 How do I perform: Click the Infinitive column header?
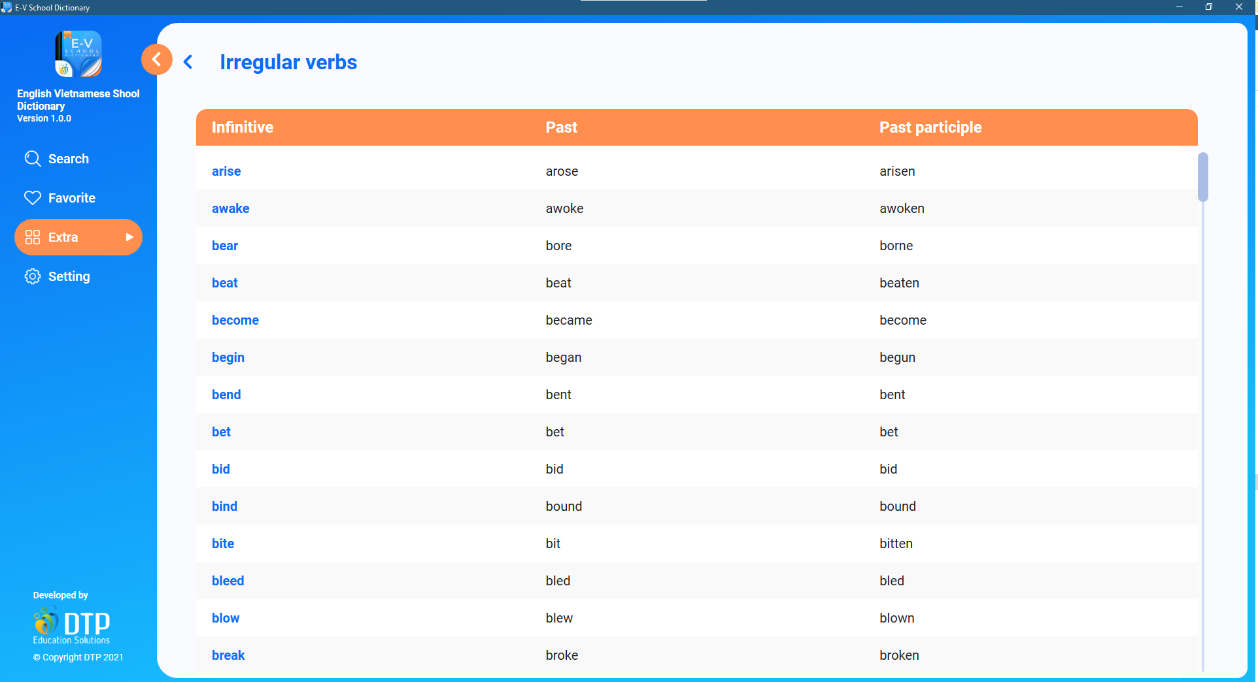click(243, 127)
